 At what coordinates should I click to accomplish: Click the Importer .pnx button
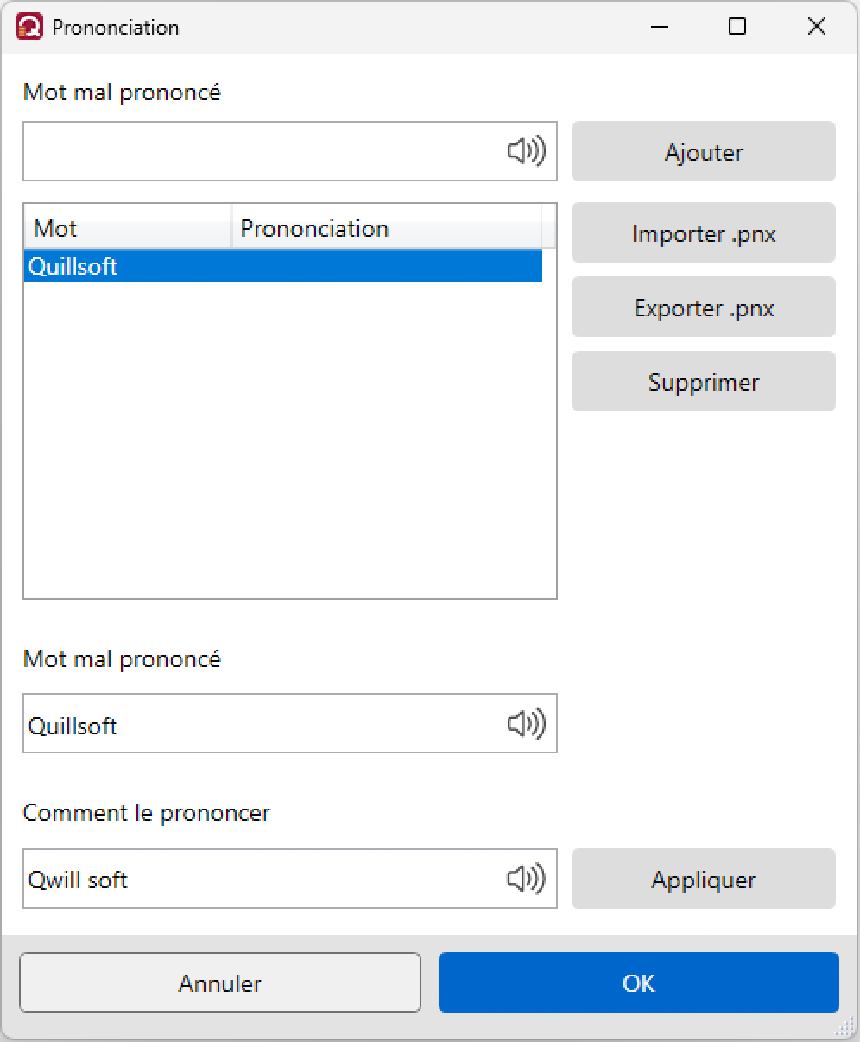pyautogui.click(x=703, y=233)
